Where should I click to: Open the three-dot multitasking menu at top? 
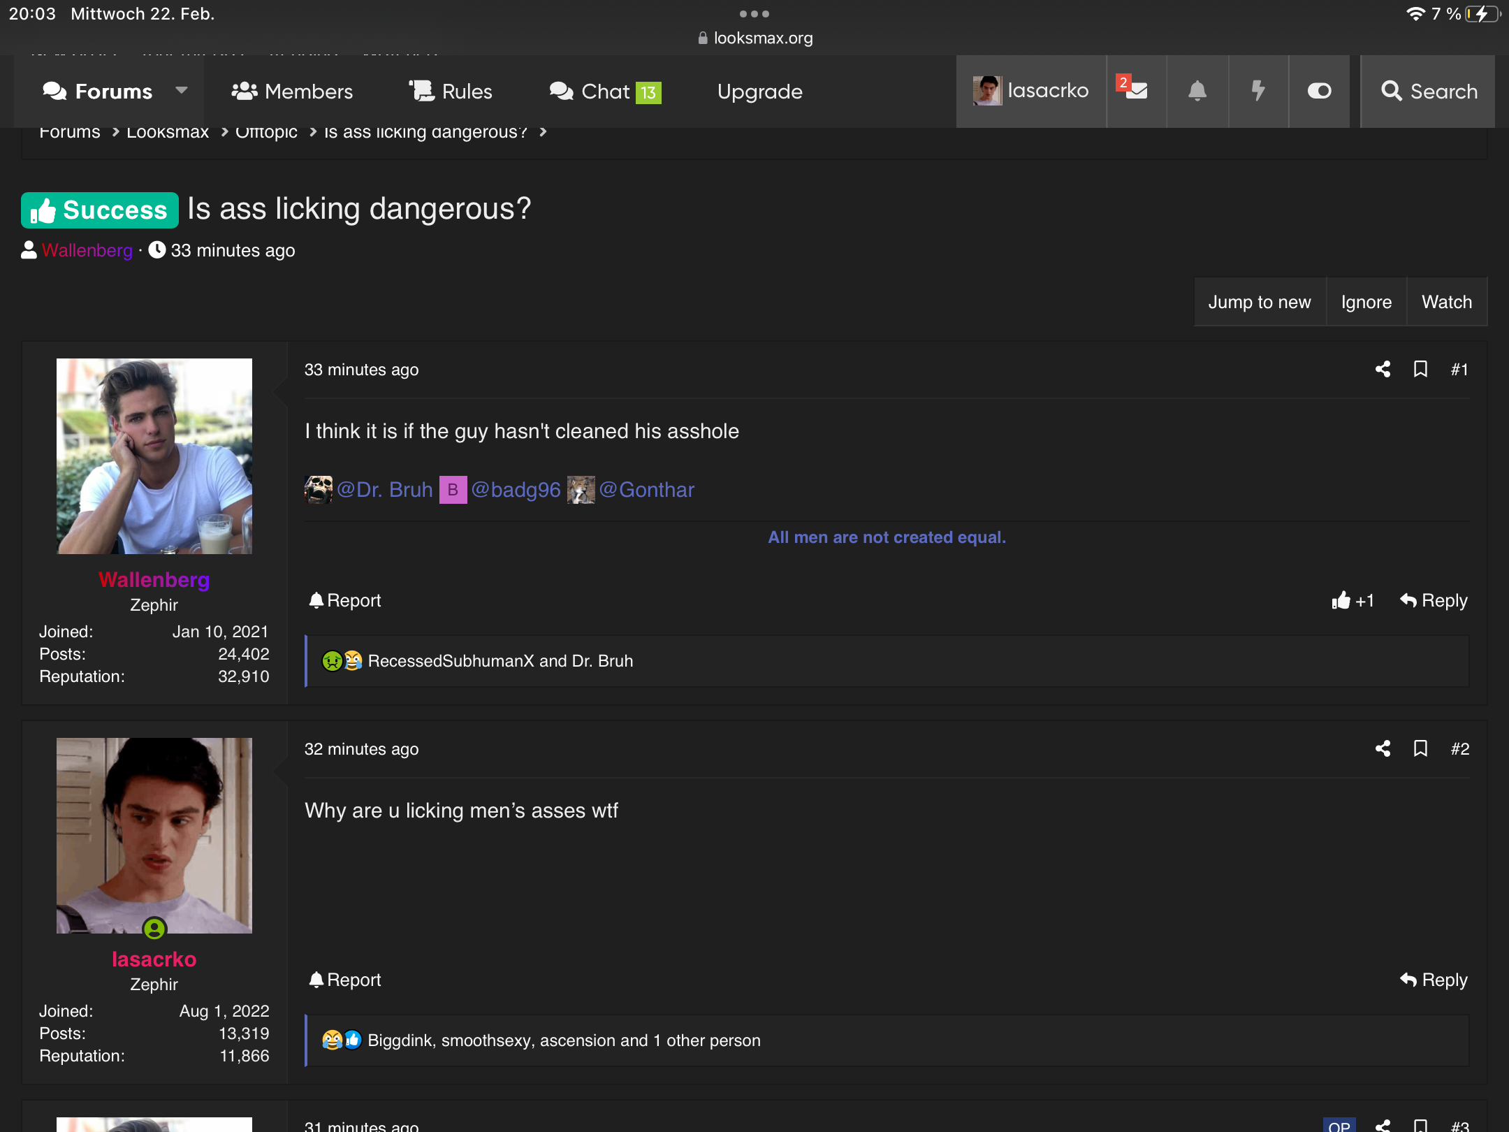[754, 14]
